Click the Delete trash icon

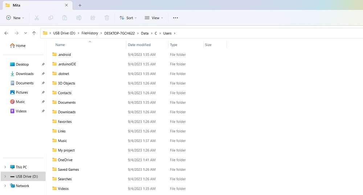click(x=107, y=18)
